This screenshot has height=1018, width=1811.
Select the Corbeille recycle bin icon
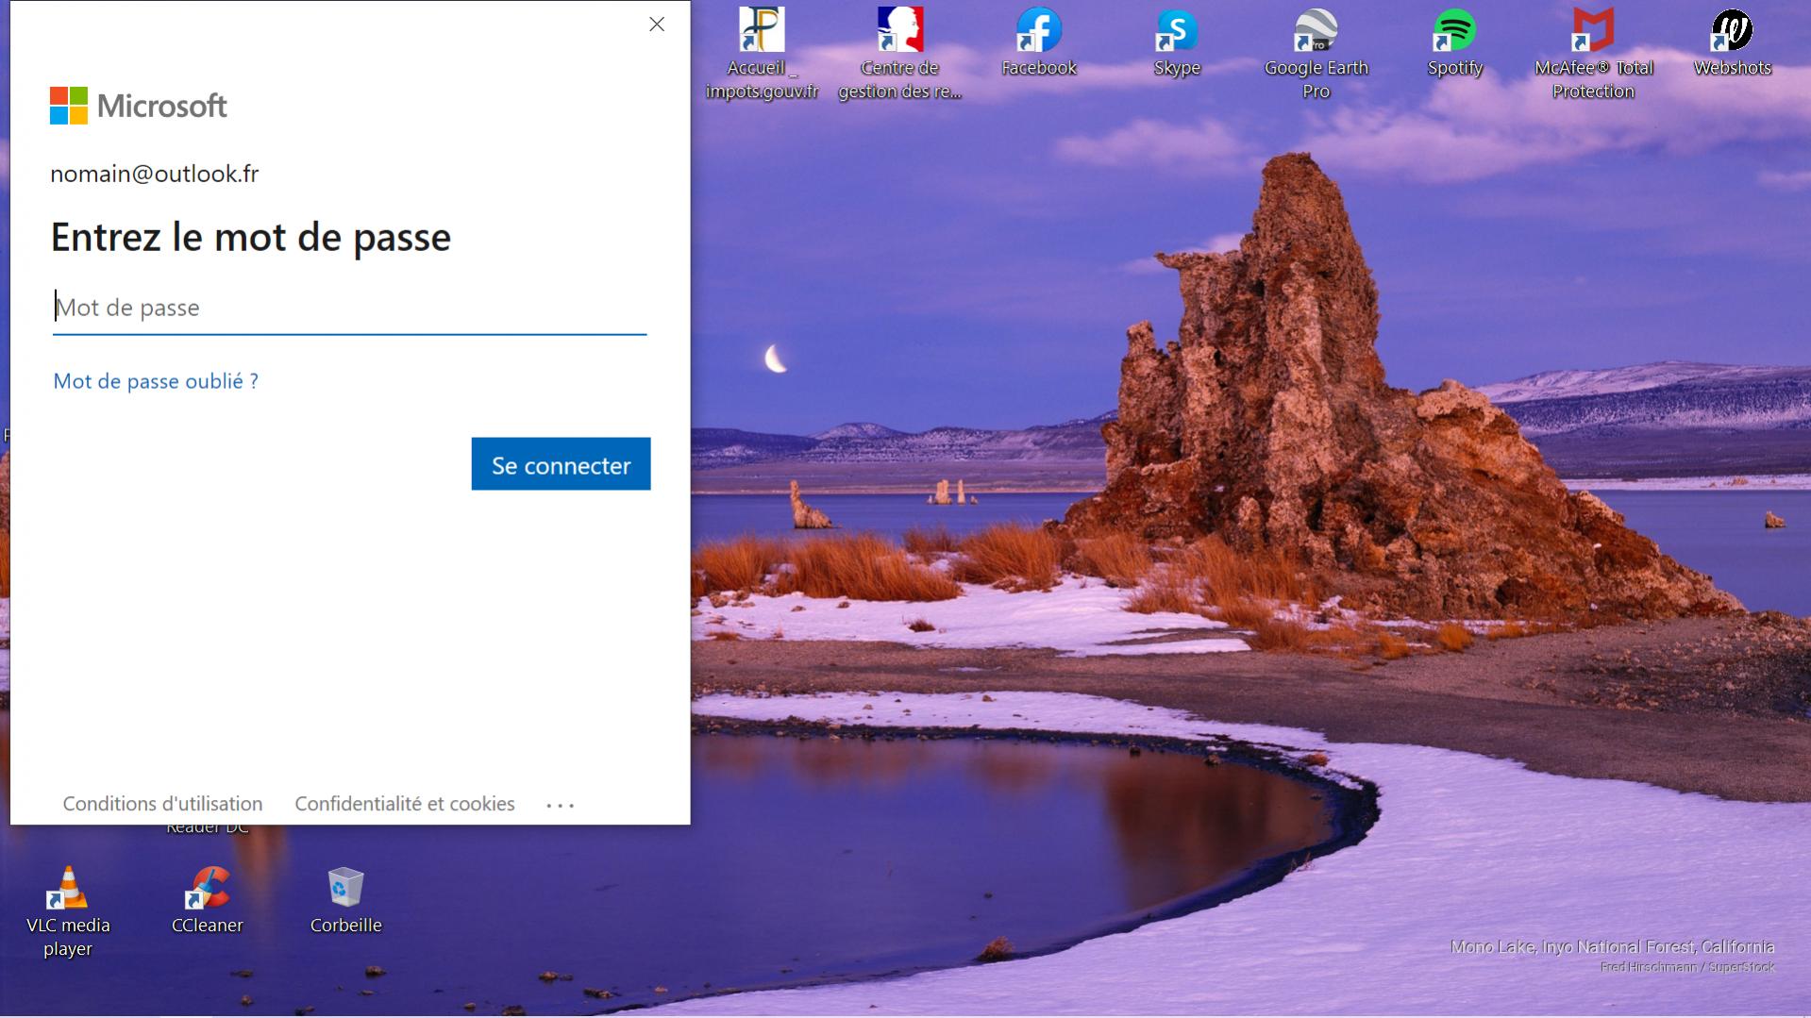[x=346, y=901]
